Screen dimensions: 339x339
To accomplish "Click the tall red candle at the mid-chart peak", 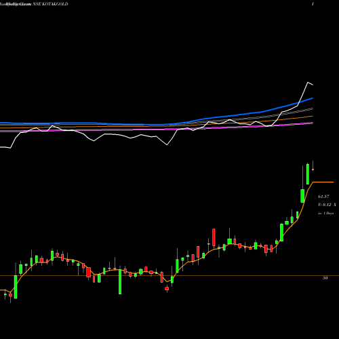I will [214, 237].
